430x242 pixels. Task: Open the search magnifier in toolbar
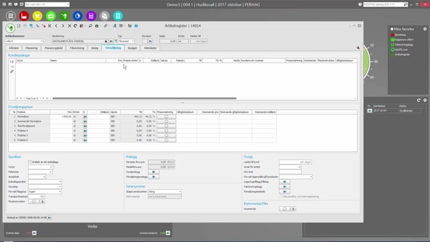90,26
